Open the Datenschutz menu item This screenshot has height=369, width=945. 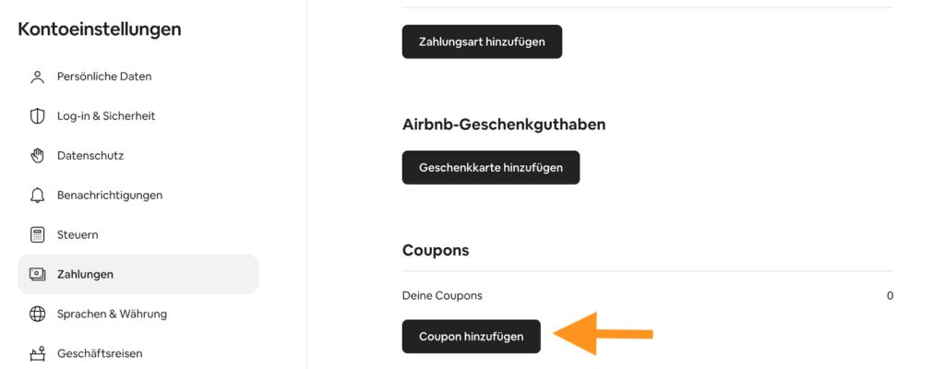click(x=90, y=156)
